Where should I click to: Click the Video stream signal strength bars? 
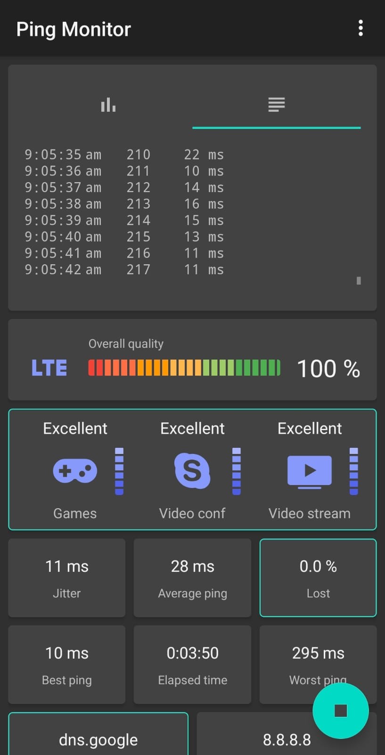(x=354, y=471)
